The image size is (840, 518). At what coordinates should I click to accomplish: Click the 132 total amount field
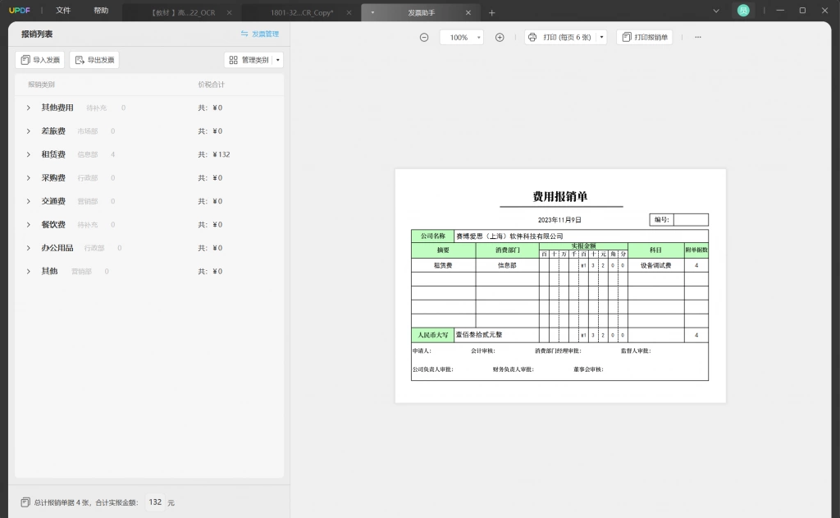pyautogui.click(x=155, y=502)
